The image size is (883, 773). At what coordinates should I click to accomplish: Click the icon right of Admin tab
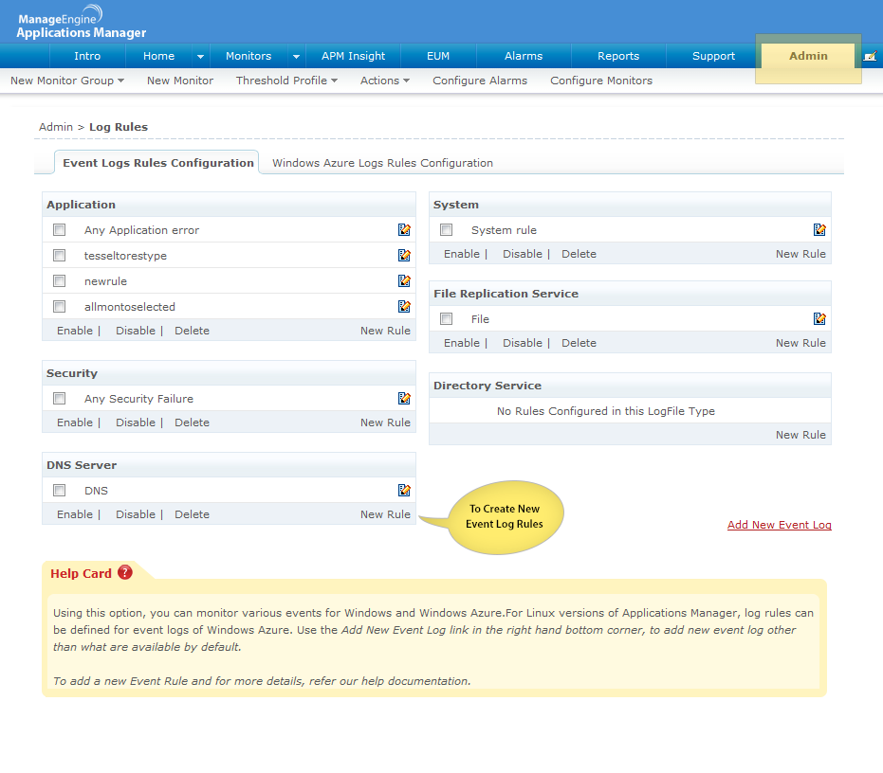870,56
